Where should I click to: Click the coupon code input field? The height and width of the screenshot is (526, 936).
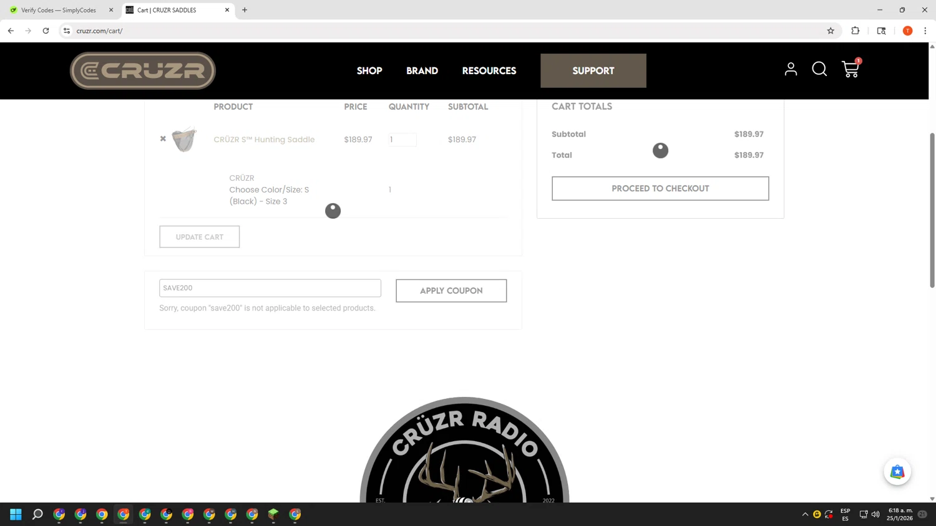click(270, 288)
